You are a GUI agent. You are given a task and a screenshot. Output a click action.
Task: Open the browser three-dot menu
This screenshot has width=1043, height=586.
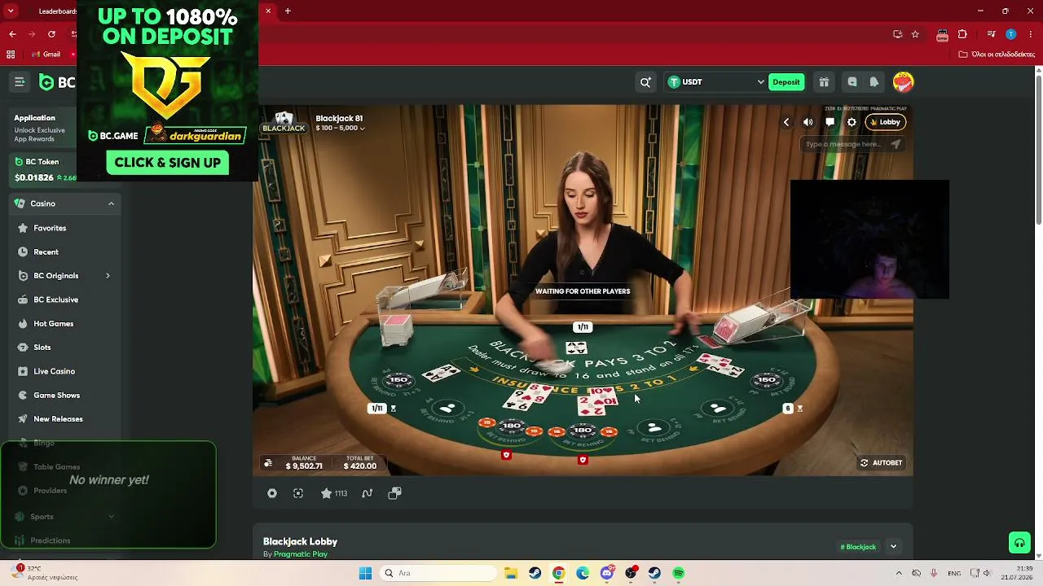(x=1031, y=34)
